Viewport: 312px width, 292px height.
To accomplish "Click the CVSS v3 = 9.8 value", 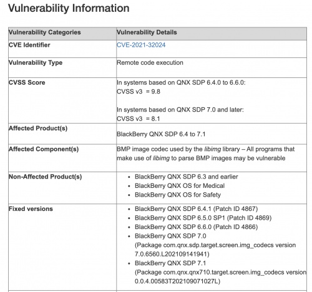I will pos(139,92).
